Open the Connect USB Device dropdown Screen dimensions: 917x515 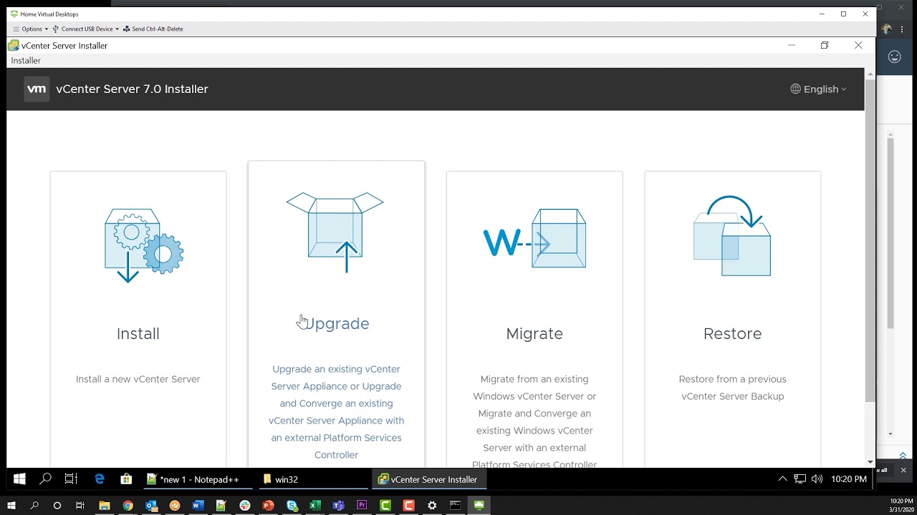point(85,29)
